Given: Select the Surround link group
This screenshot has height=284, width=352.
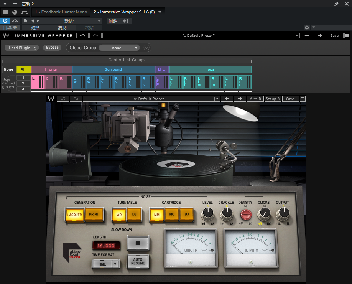Looking at the screenshot, I should pyautogui.click(x=113, y=69).
